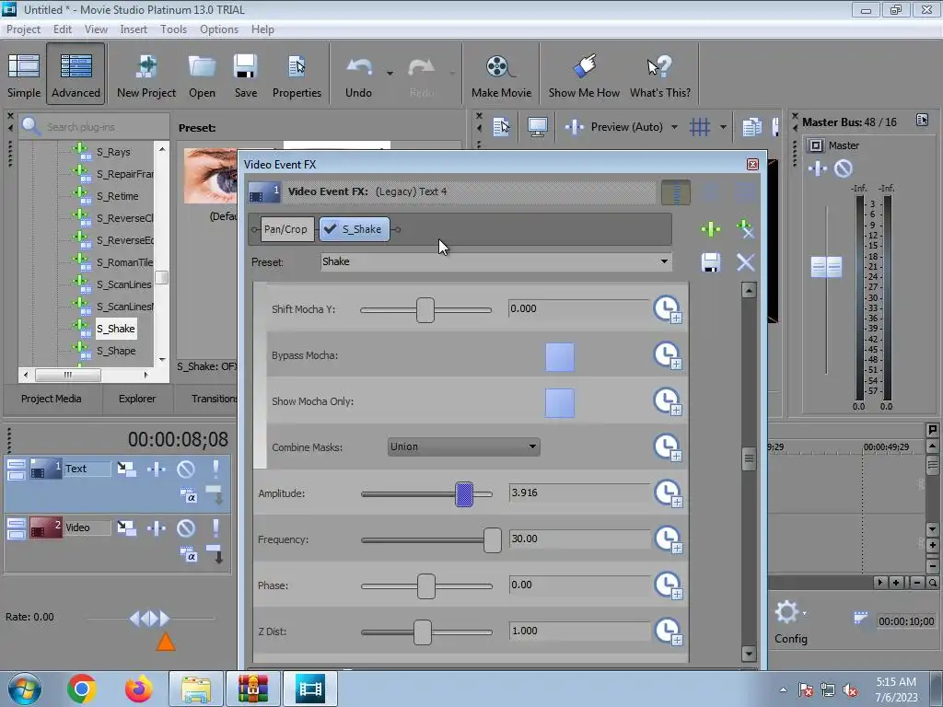The width and height of the screenshot is (943, 707).
Task: Open Preview (Auto) quality dropdown
Action: coord(674,127)
